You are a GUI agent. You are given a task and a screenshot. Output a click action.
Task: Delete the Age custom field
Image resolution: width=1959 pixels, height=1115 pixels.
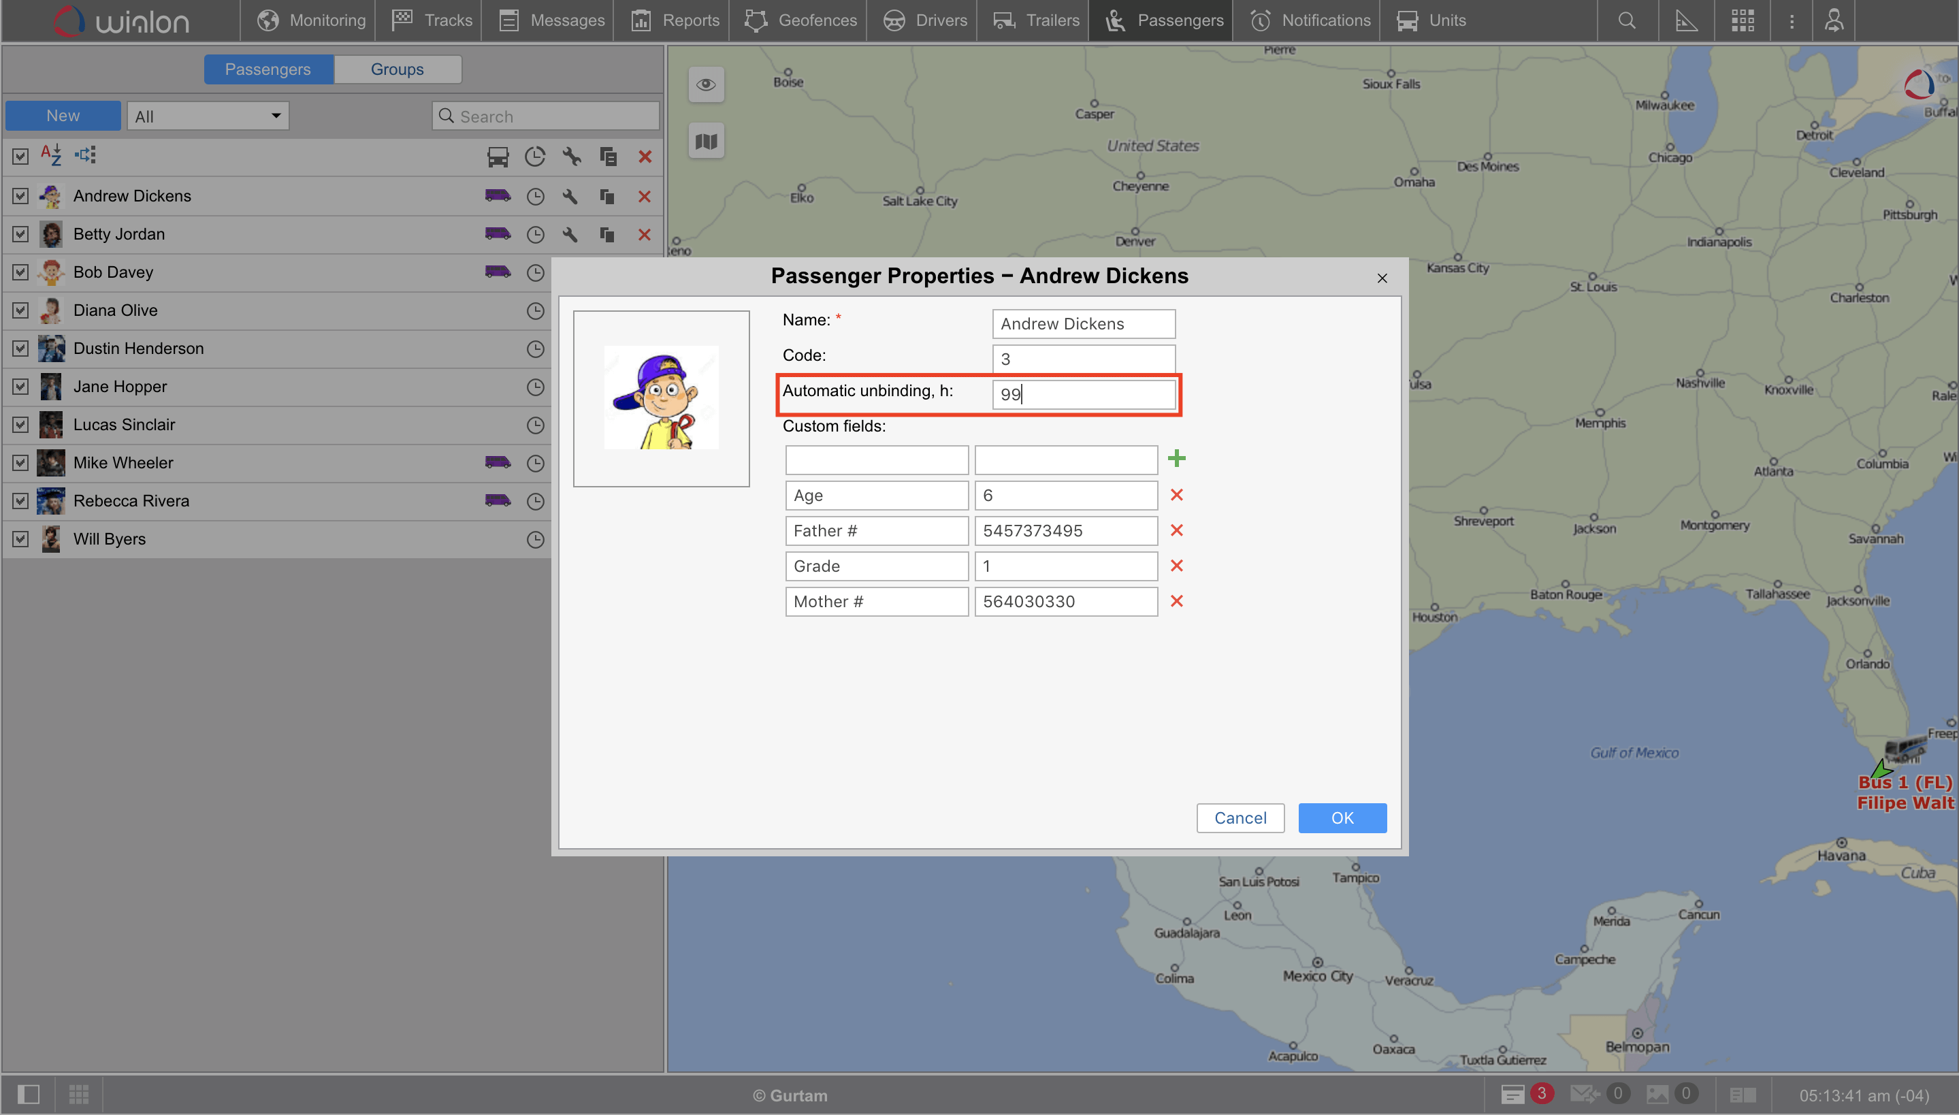tap(1176, 495)
